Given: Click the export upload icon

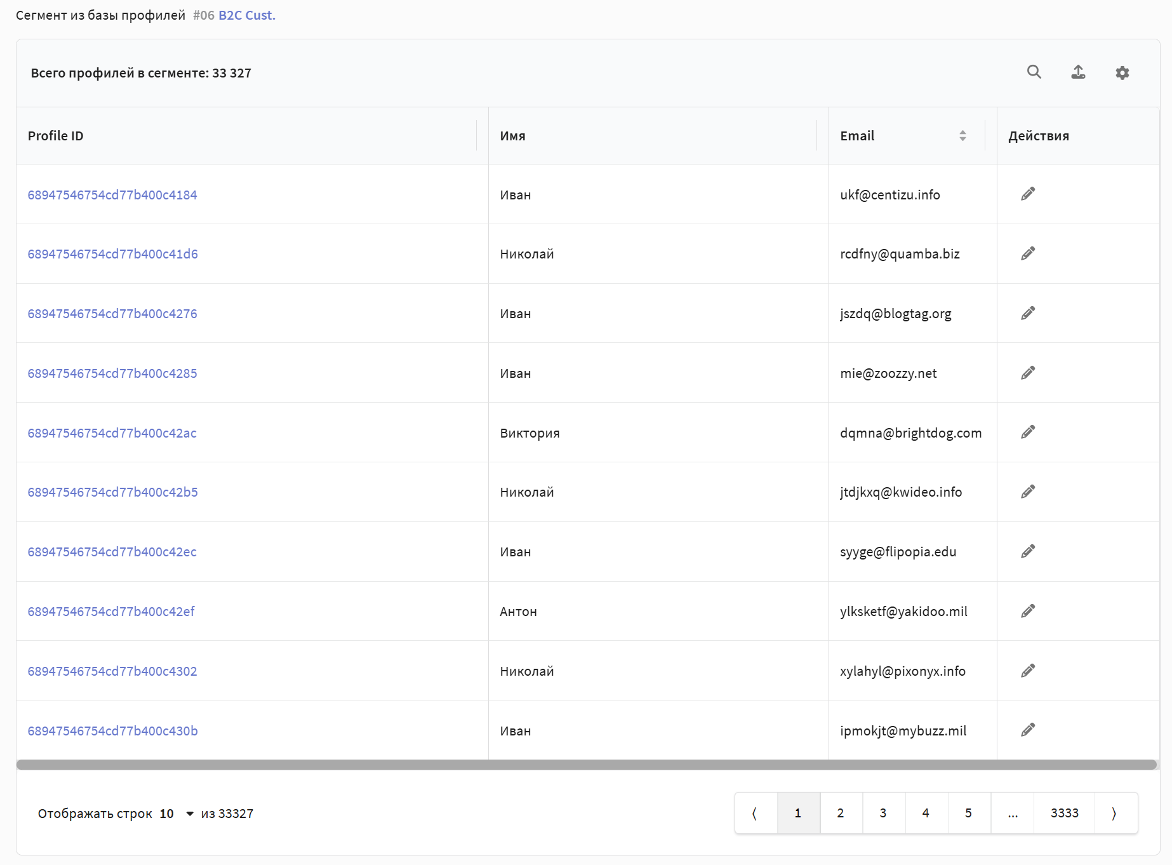Looking at the screenshot, I should coord(1078,72).
